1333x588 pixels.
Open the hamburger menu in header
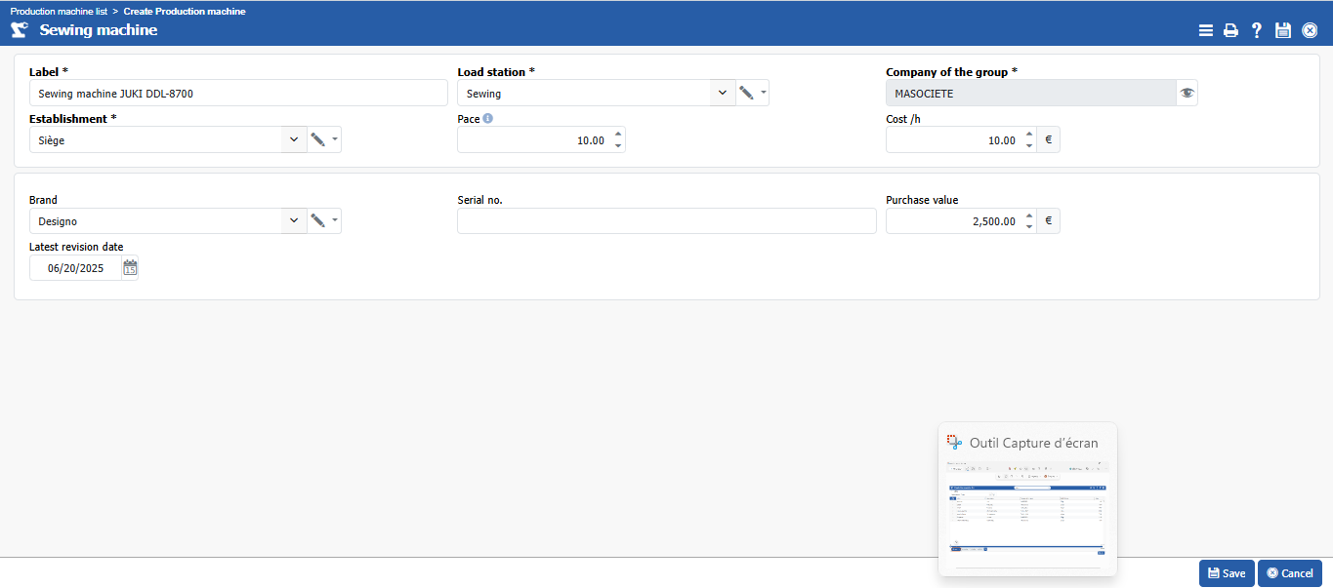pos(1206,30)
